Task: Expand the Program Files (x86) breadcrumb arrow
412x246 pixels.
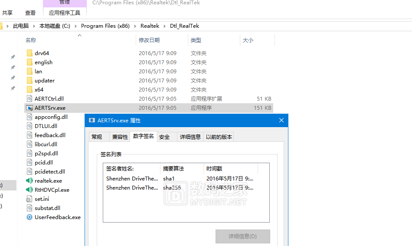Action: tap(135, 26)
